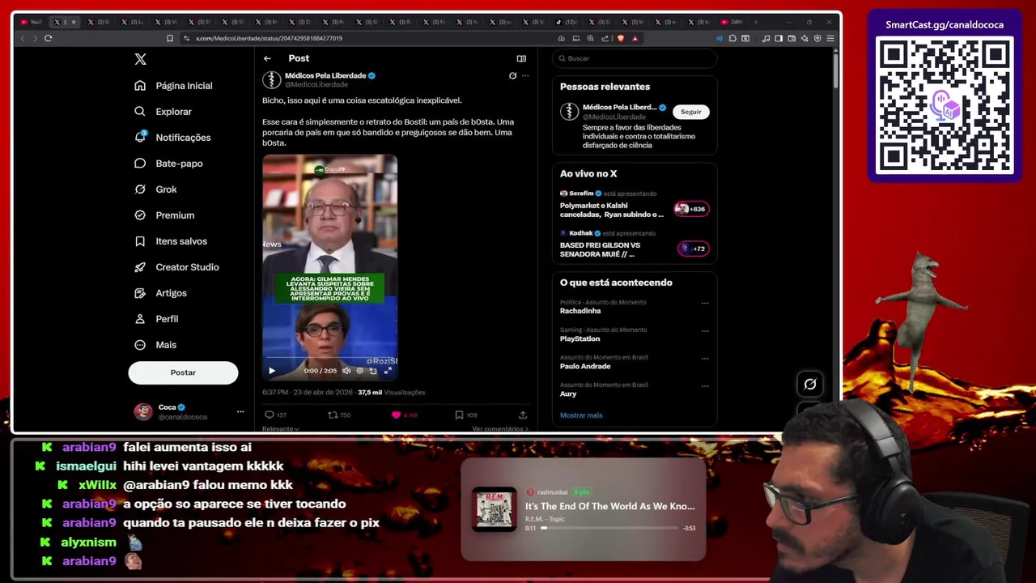
Task: Open Notificações in the sidebar
Action: click(x=172, y=138)
